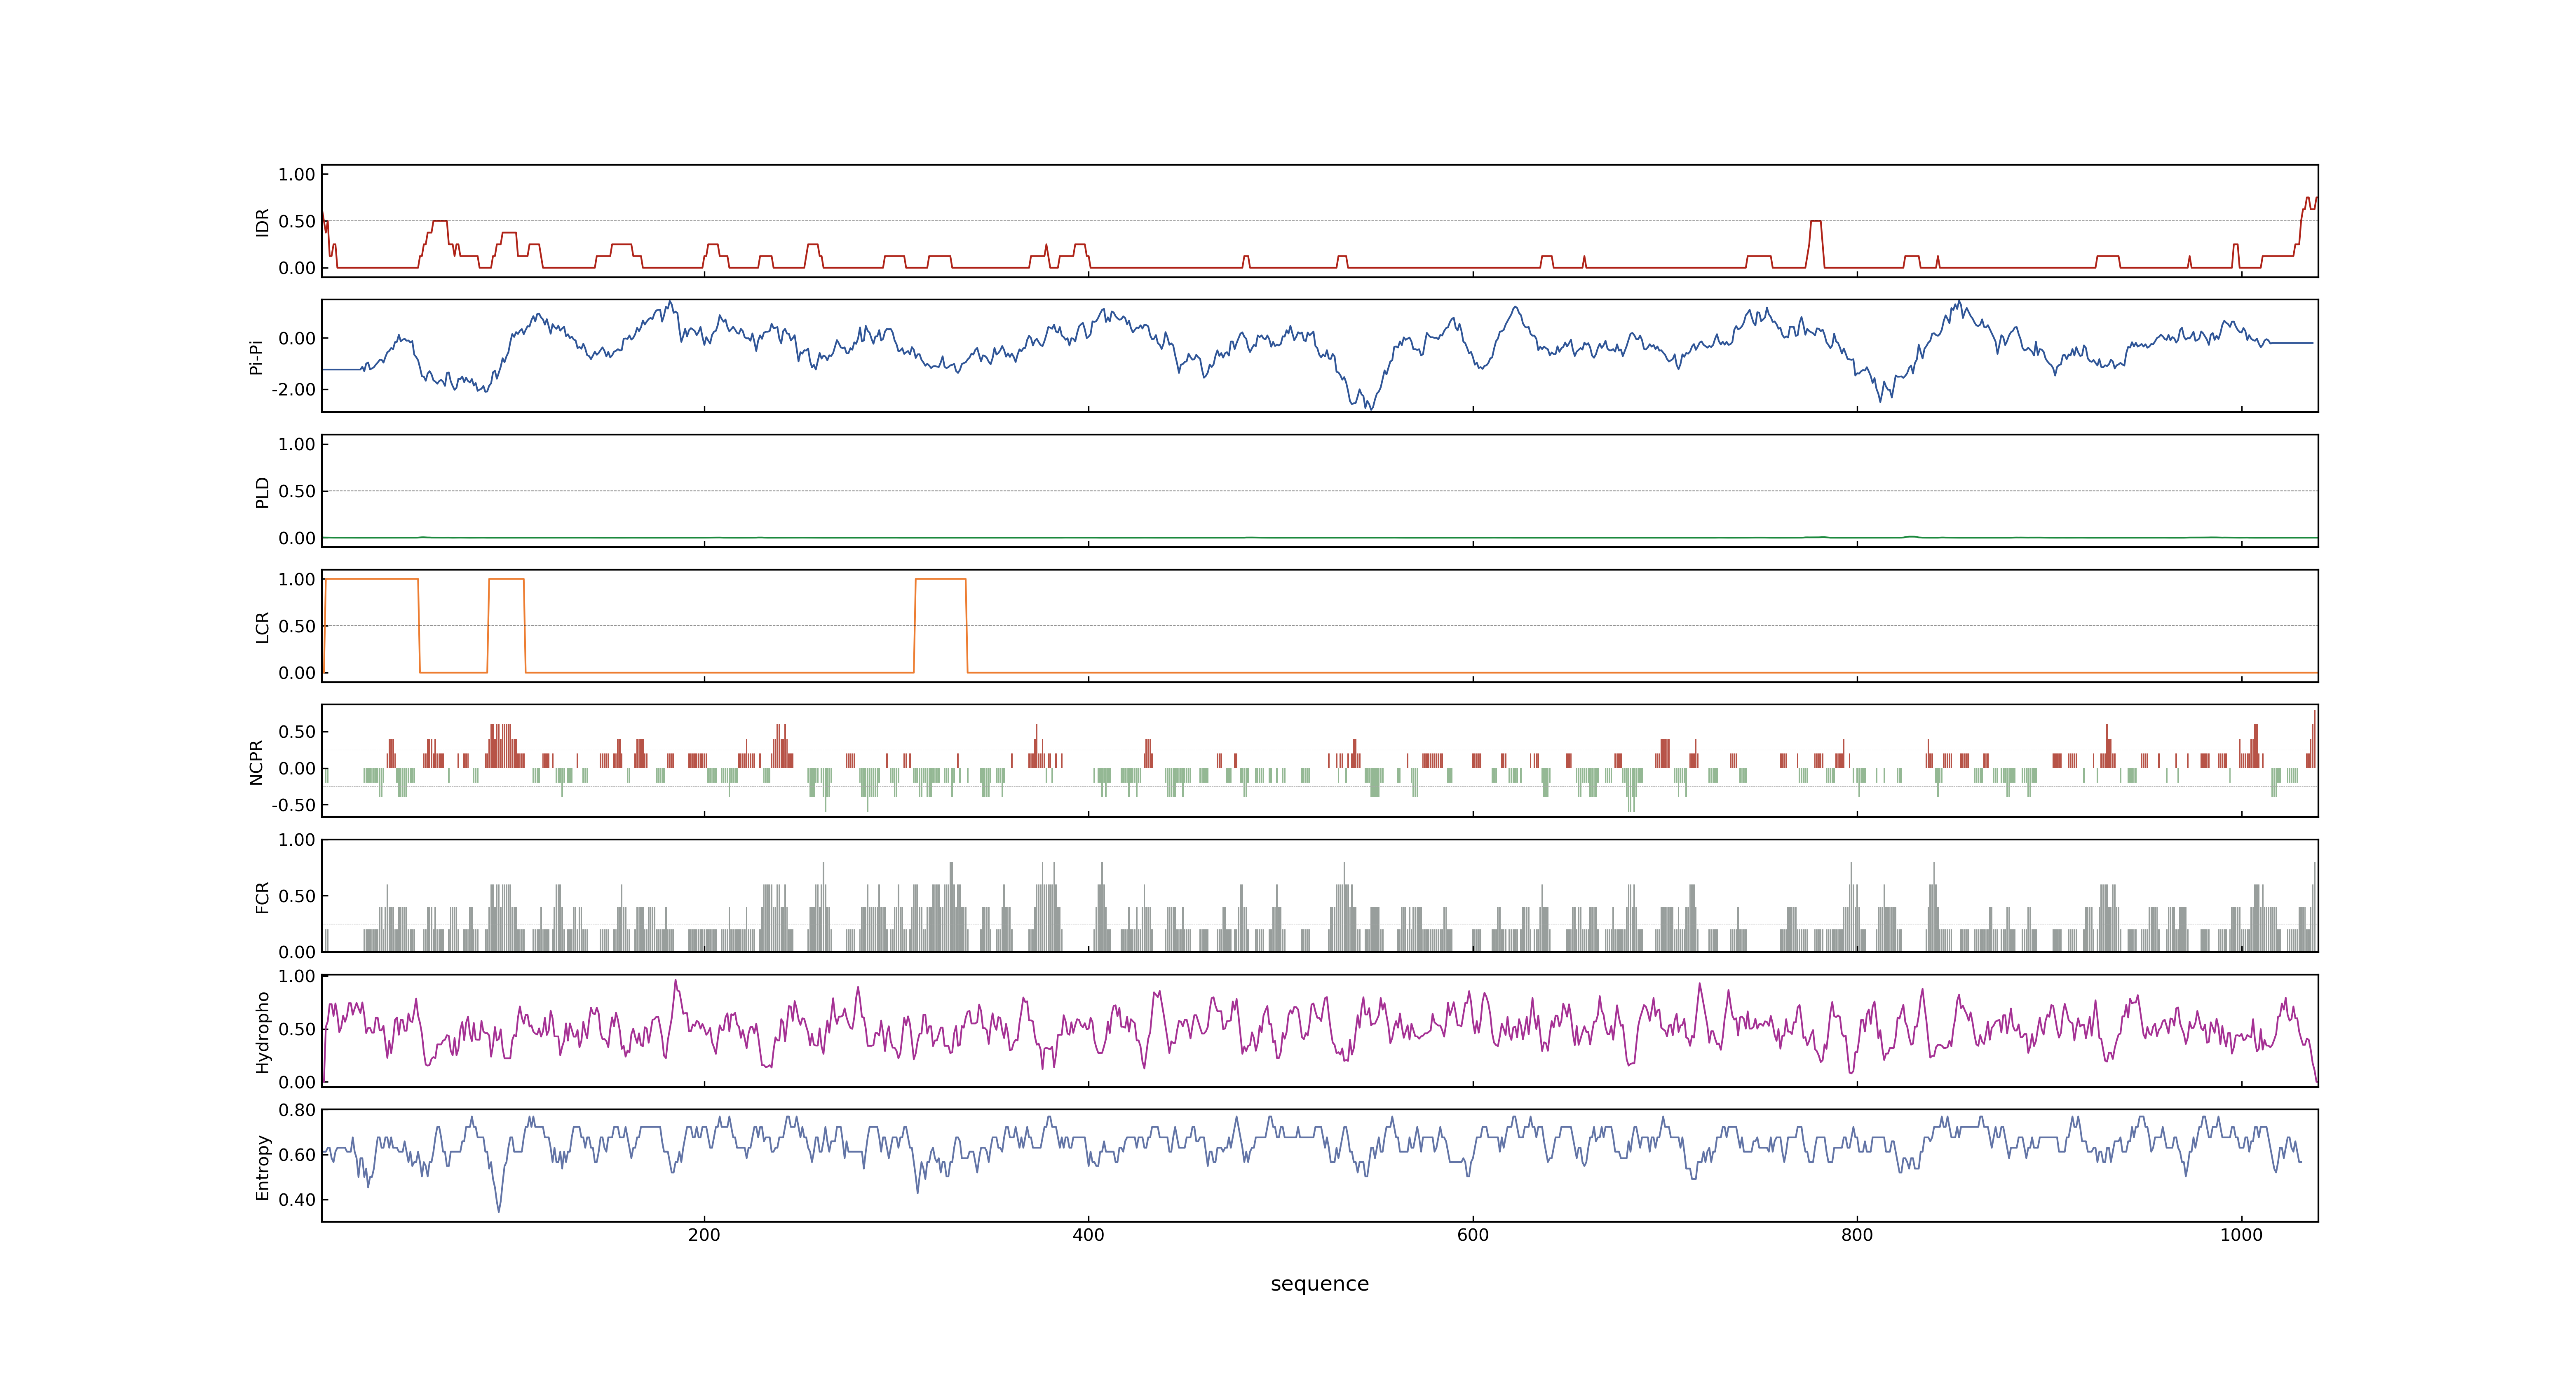Click the x-axis tick label 800
2576x1373 pixels.
[1857, 1235]
